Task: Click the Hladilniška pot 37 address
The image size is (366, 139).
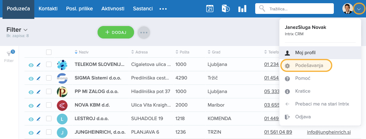Action: click(x=150, y=92)
